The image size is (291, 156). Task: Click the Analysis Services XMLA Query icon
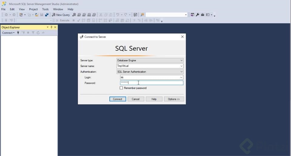[x=89, y=15]
